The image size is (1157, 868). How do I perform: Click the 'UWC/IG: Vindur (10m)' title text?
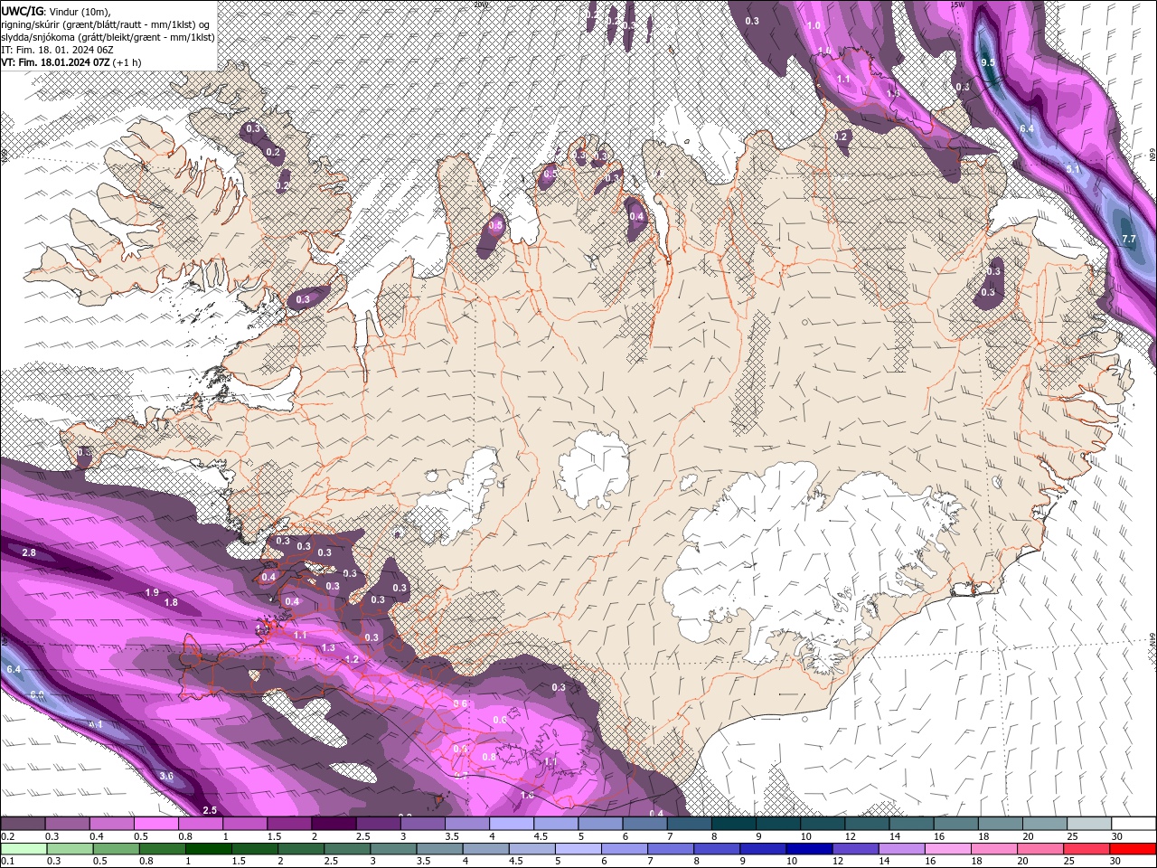[54, 11]
